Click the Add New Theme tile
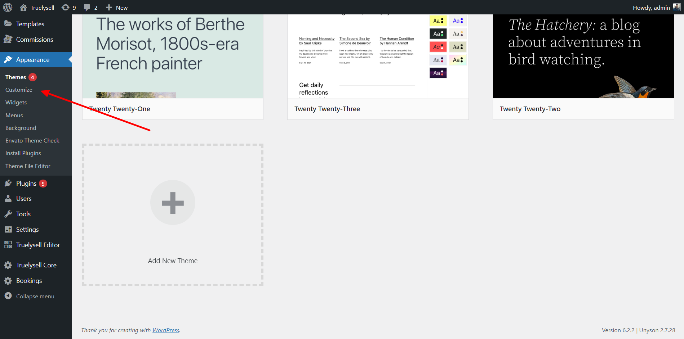 click(x=173, y=215)
